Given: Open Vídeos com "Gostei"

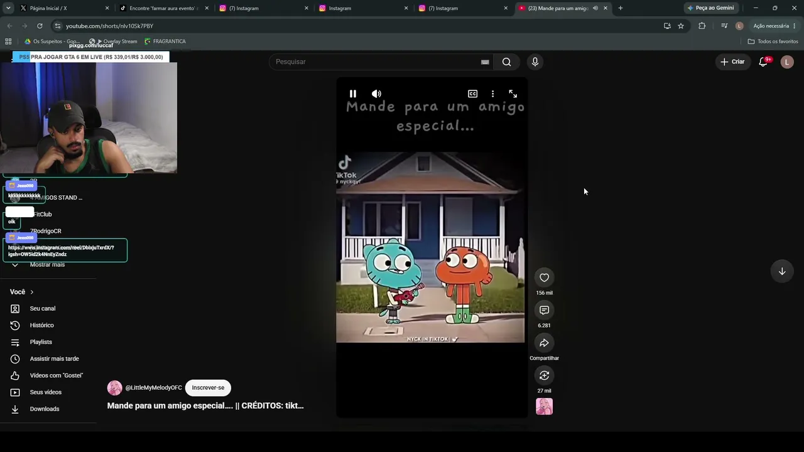Looking at the screenshot, I should click(x=56, y=375).
